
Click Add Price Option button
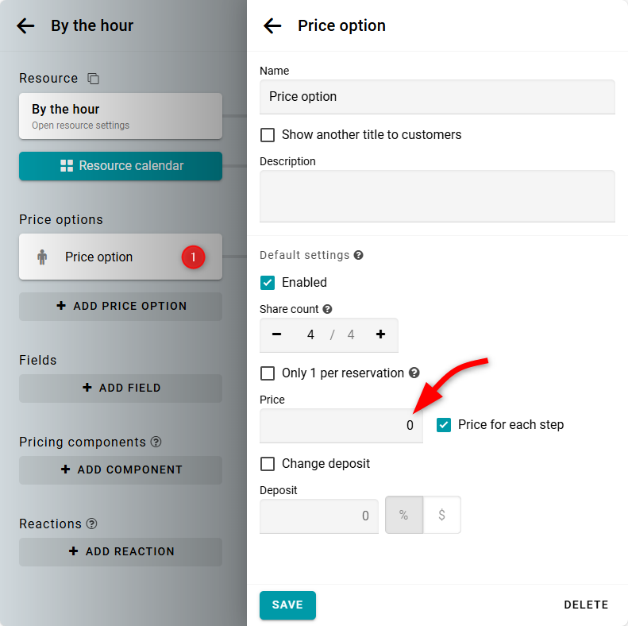tap(121, 306)
